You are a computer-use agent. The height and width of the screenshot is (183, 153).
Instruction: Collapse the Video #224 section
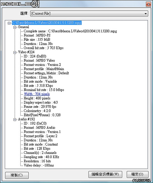15,52
